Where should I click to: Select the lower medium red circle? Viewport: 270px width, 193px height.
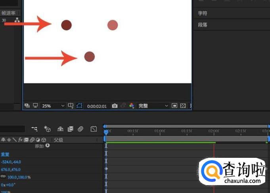pyautogui.click(x=90, y=57)
